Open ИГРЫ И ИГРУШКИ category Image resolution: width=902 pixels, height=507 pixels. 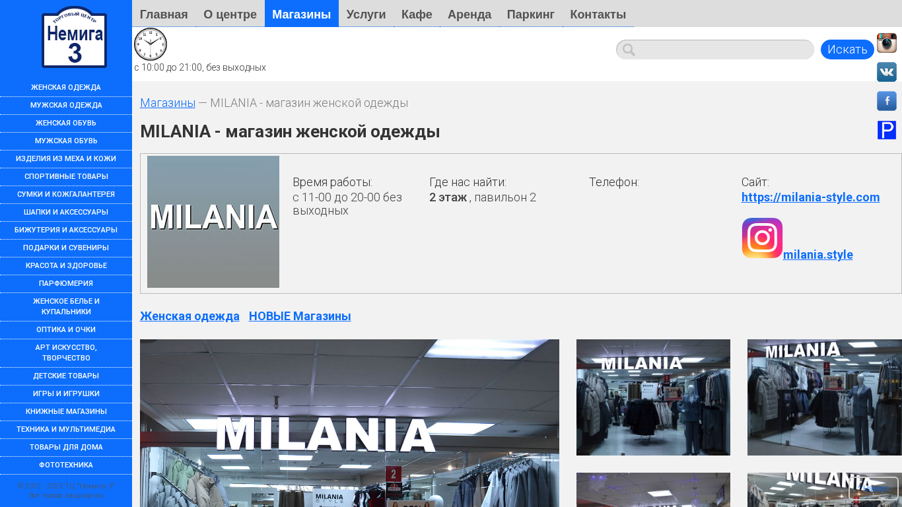tap(66, 394)
